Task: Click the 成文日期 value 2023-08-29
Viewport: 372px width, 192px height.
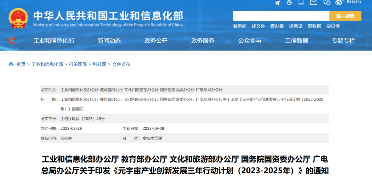Action: click(x=71, y=128)
